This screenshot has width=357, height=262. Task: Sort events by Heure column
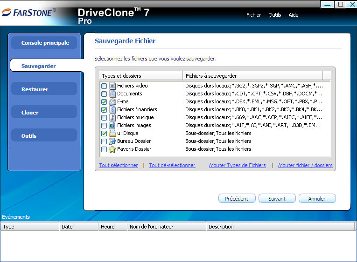coord(113,227)
